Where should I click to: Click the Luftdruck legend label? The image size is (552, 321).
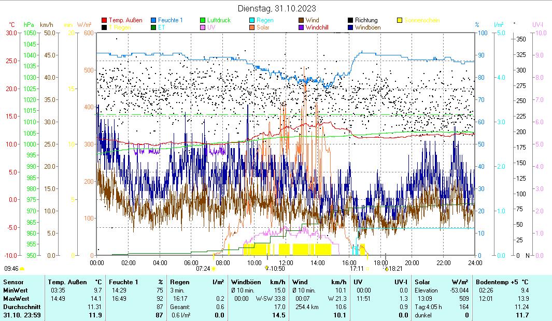[x=219, y=20]
